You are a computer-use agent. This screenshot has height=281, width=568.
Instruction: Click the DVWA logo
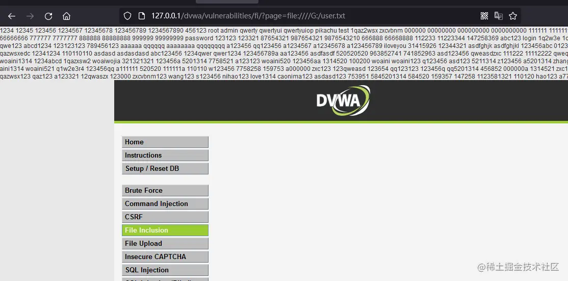pyautogui.click(x=343, y=100)
